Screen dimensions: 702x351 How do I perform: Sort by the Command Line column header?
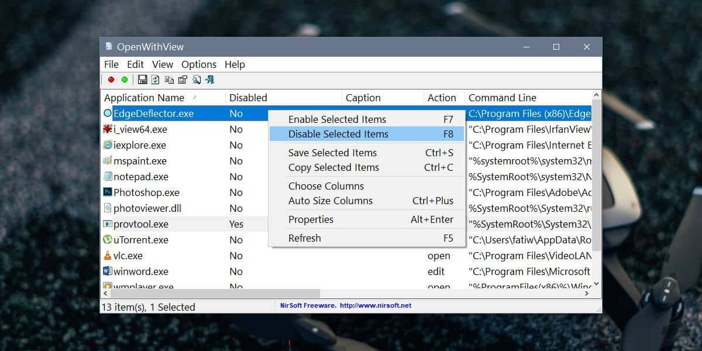pyautogui.click(x=528, y=98)
